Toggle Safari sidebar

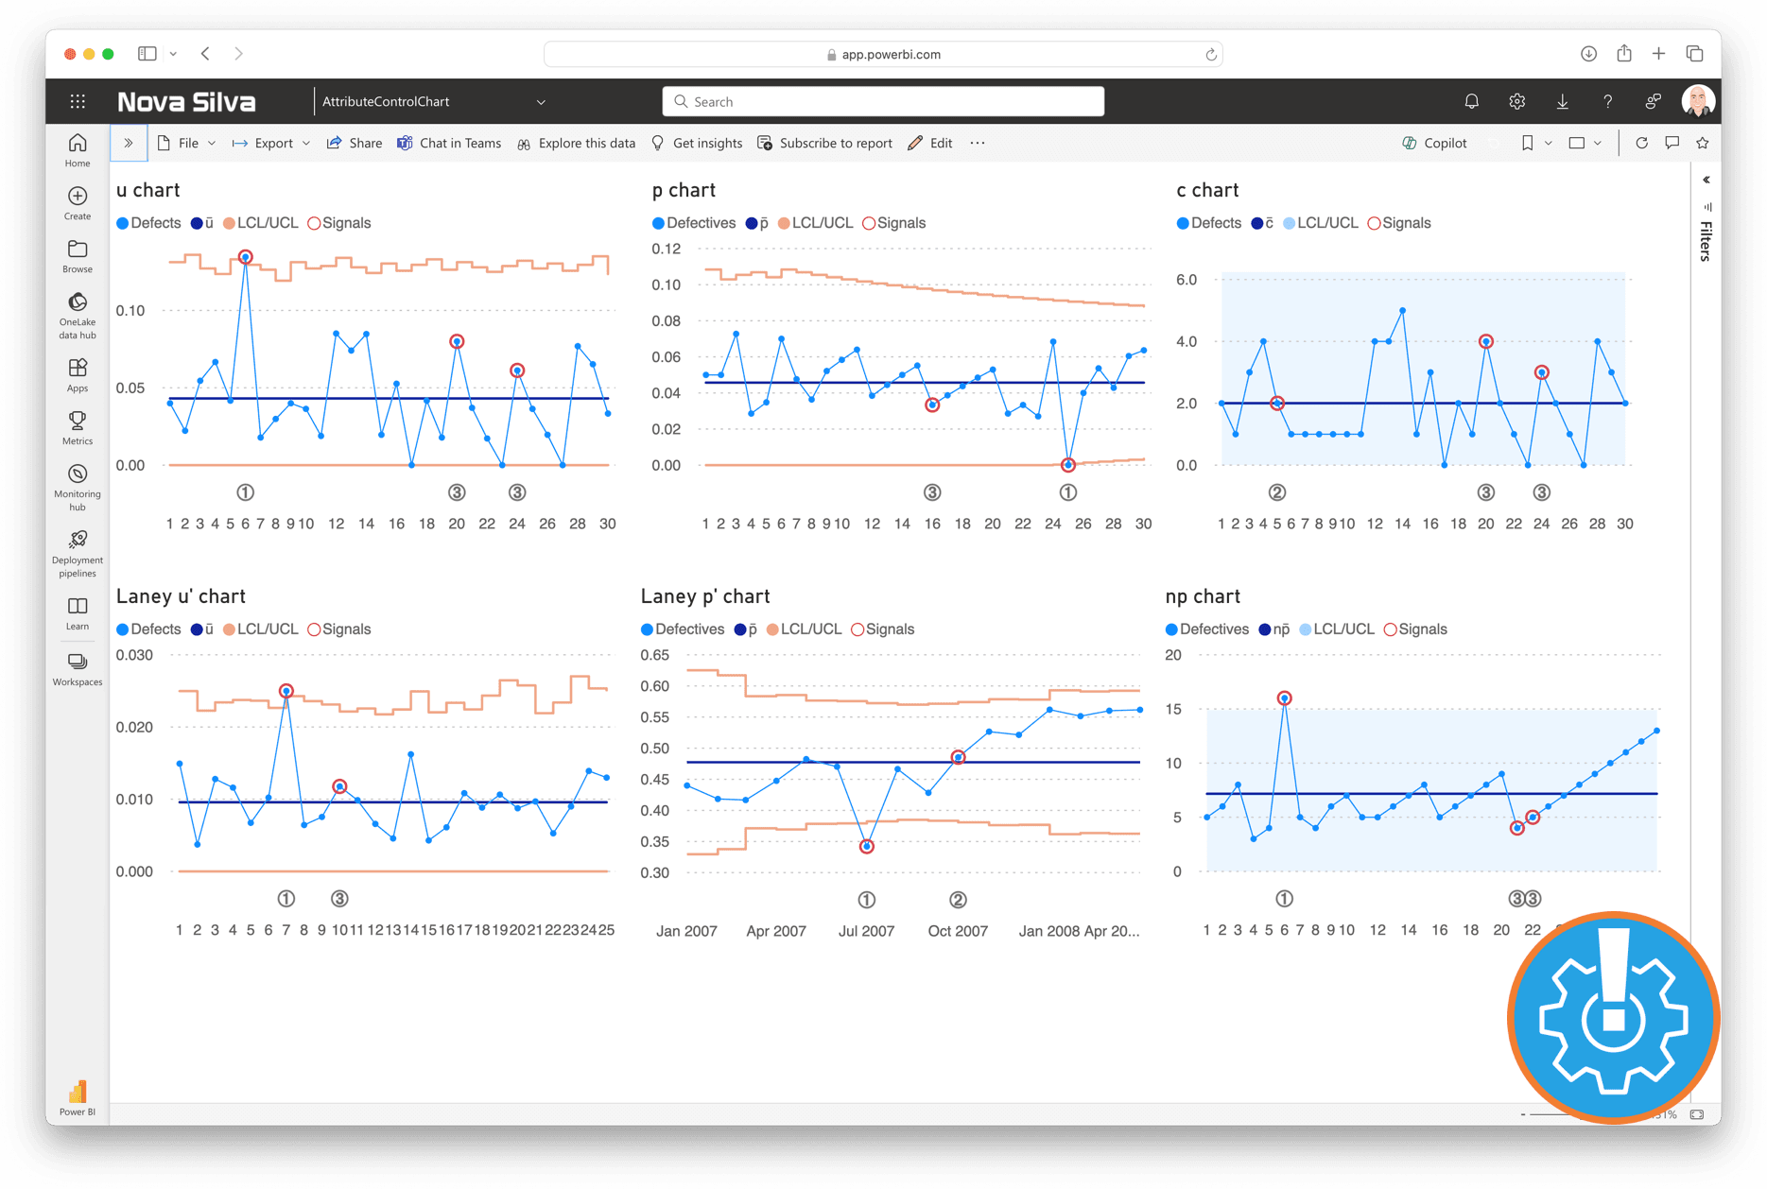(x=147, y=54)
